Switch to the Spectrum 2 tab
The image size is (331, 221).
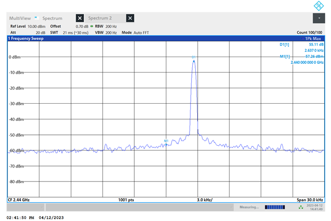tap(100, 18)
